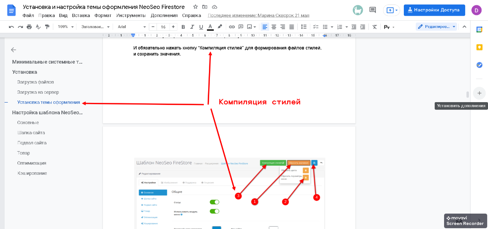Image resolution: width=488 pixels, height=229 pixels.
Task: Open the Вставка menu
Action: [x=81, y=15]
